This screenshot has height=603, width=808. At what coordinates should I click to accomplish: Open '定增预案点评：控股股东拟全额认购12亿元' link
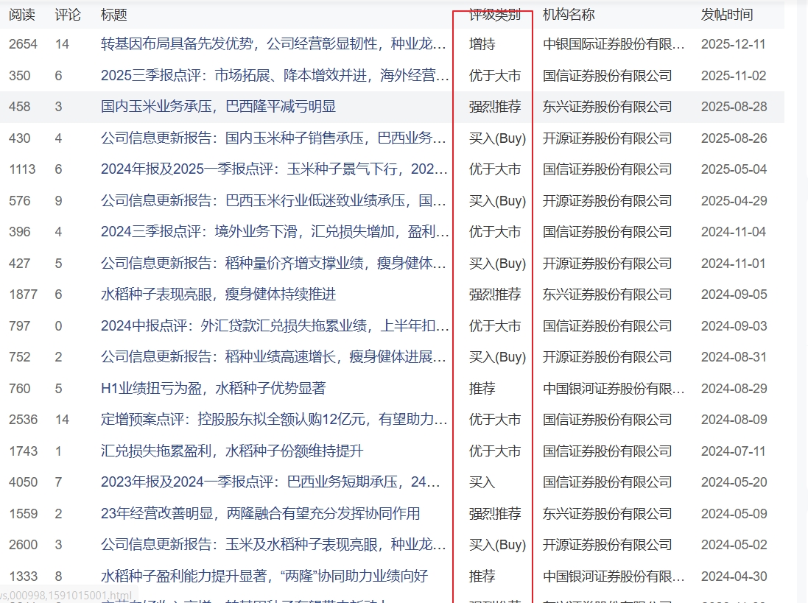coord(273,420)
